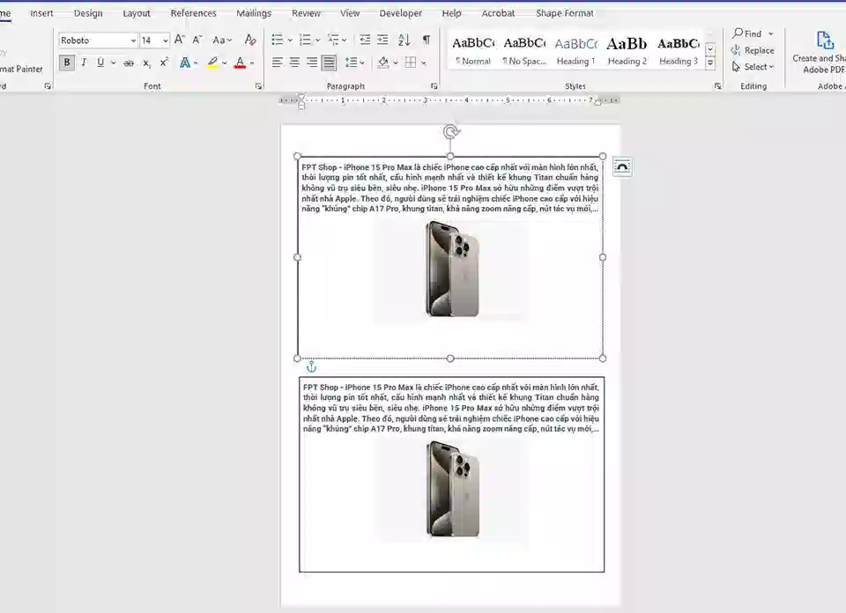Apply red Font Color
846x613 pixels.
click(x=240, y=63)
